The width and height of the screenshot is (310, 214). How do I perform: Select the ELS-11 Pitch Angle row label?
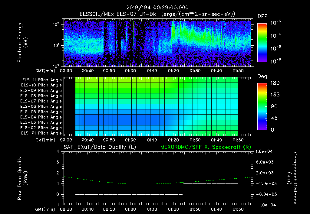(42, 80)
